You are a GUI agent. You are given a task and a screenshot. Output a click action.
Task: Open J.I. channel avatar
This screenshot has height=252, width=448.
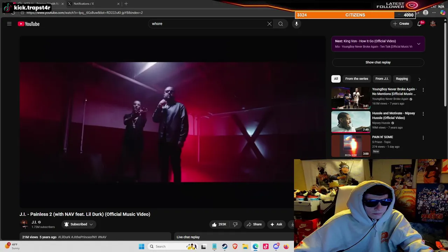click(x=24, y=224)
